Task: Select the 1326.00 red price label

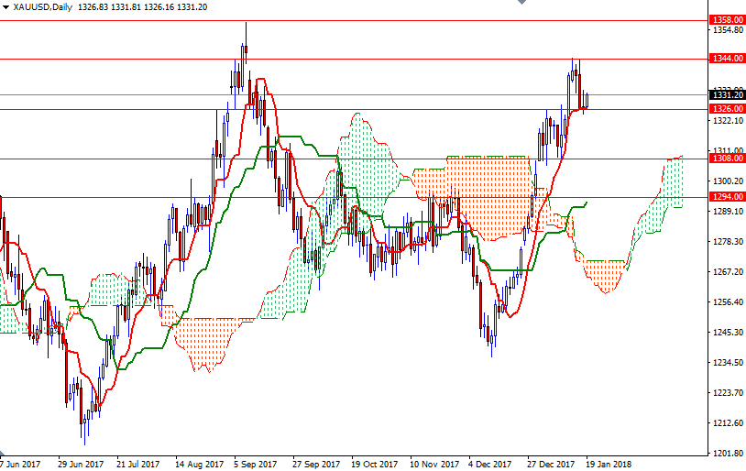Action: [x=727, y=108]
